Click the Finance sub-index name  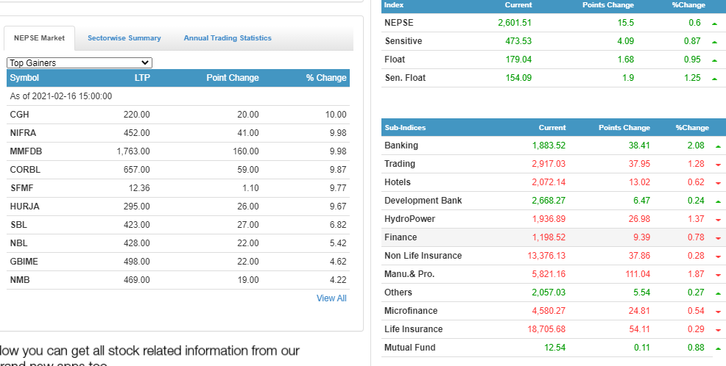[401, 237]
